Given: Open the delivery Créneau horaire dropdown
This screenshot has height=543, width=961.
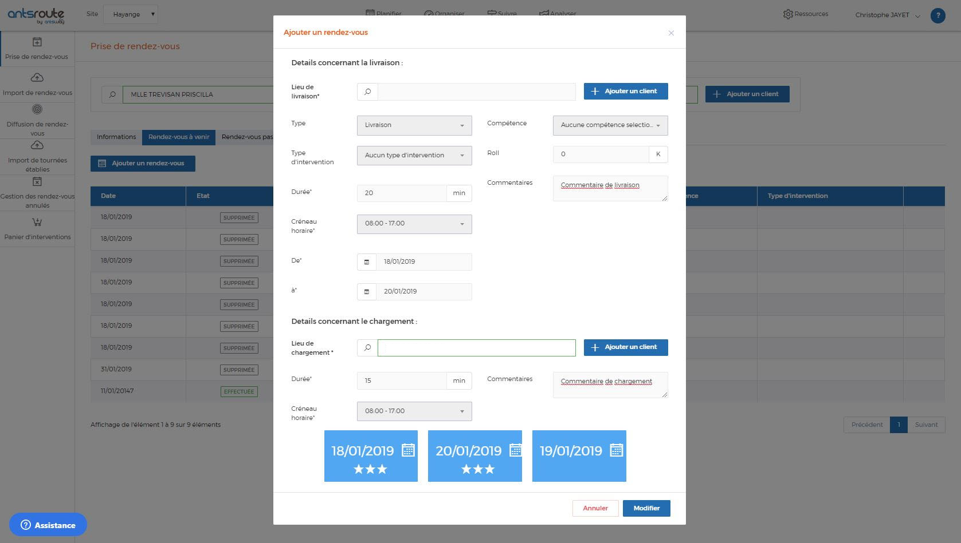Looking at the screenshot, I should point(414,224).
